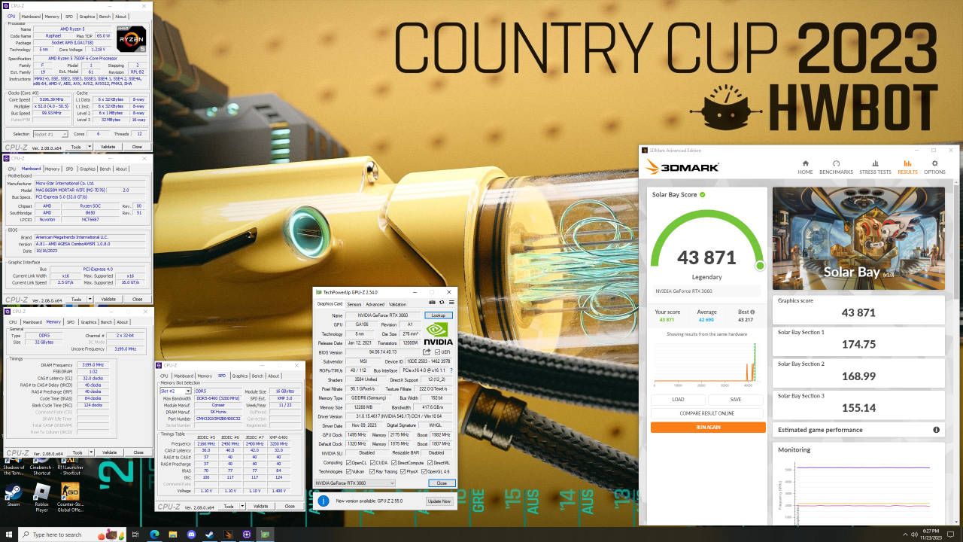The height and width of the screenshot is (542, 963).
Task: Open Microsoft Edge from the taskbar
Action: tap(155, 534)
